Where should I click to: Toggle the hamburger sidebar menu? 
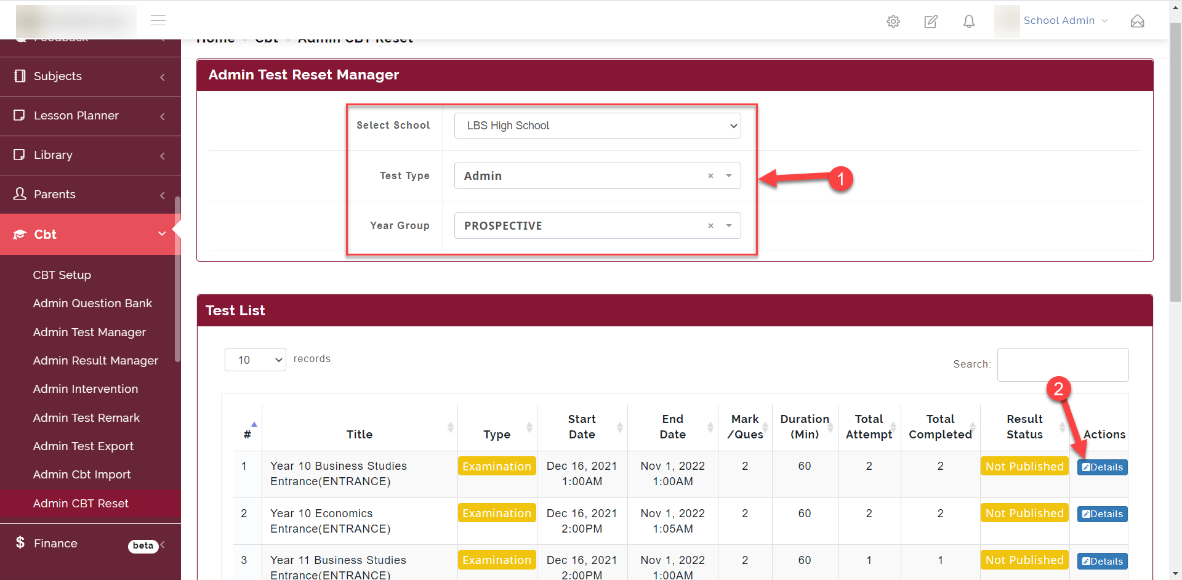tap(158, 20)
